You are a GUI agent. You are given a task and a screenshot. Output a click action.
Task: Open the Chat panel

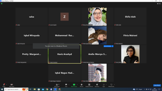point(66,85)
